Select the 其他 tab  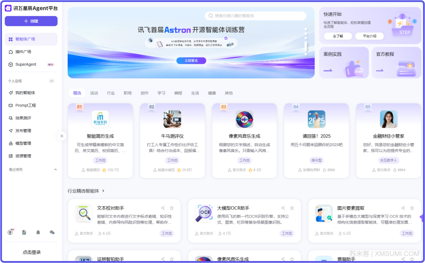pyautogui.click(x=229, y=93)
